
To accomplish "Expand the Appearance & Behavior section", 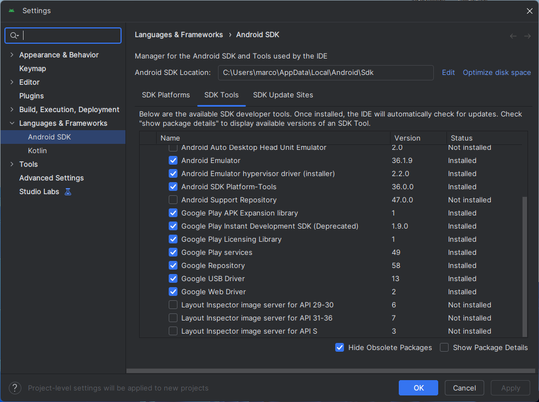I will point(12,55).
